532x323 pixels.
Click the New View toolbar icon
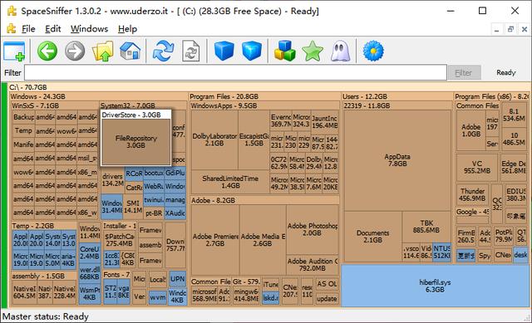[14, 51]
